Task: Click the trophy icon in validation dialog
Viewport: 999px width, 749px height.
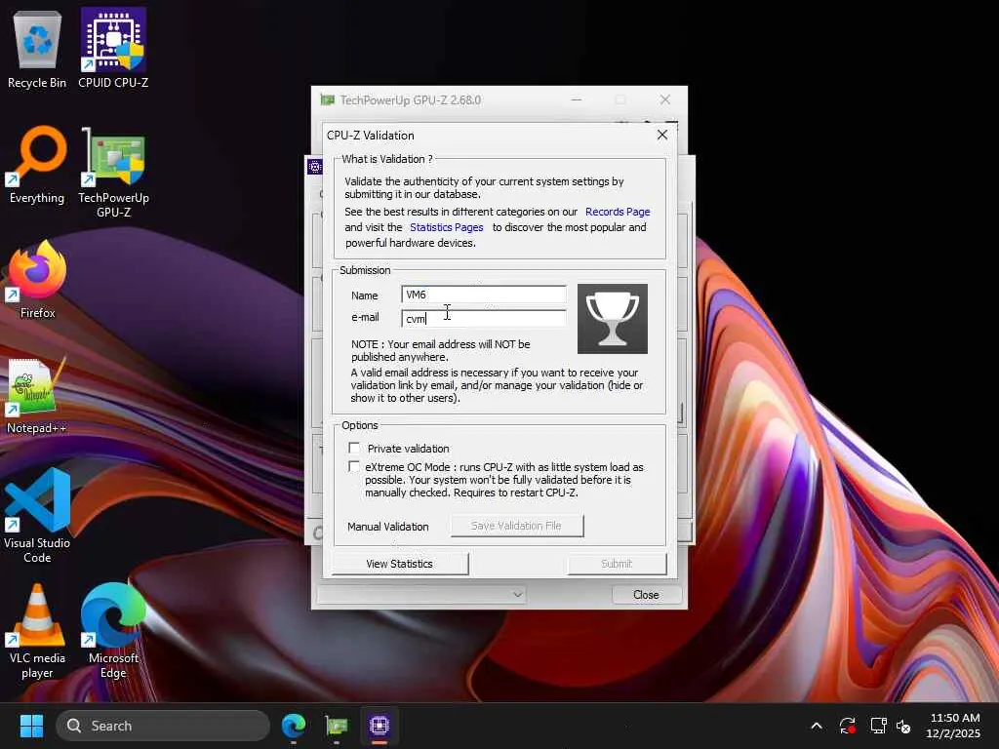Action: [612, 319]
